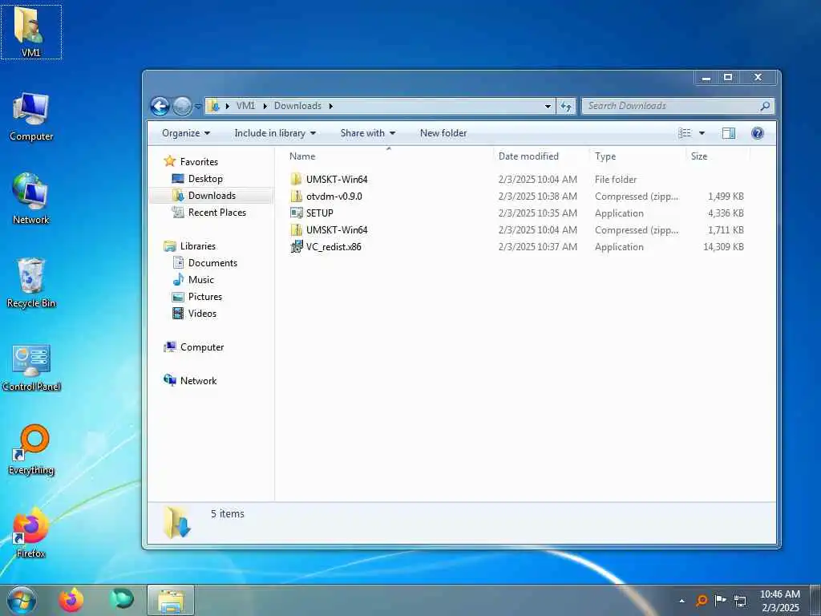
Task: Open the Organize menu
Action: tap(186, 133)
